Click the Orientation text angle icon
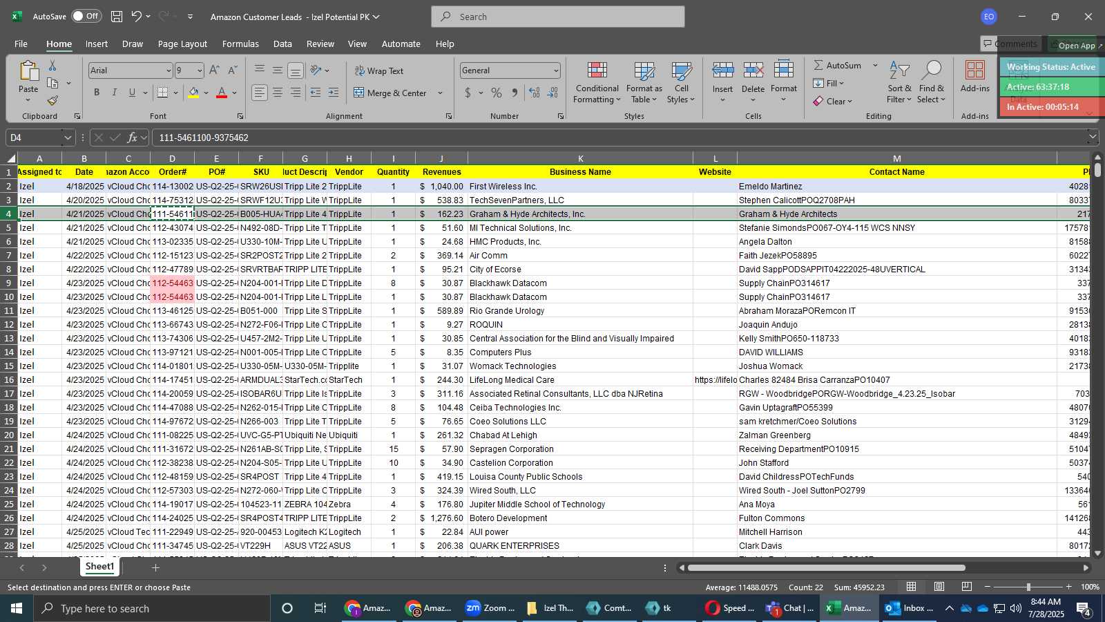The image size is (1105, 622). (316, 70)
